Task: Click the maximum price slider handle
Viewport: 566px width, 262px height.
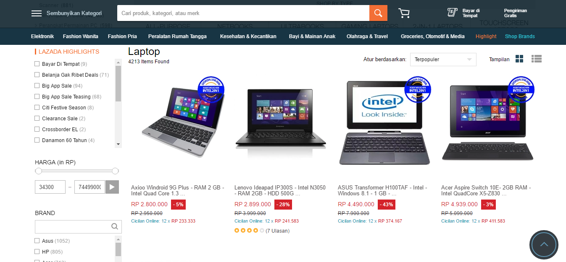Action: (x=115, y=171)
